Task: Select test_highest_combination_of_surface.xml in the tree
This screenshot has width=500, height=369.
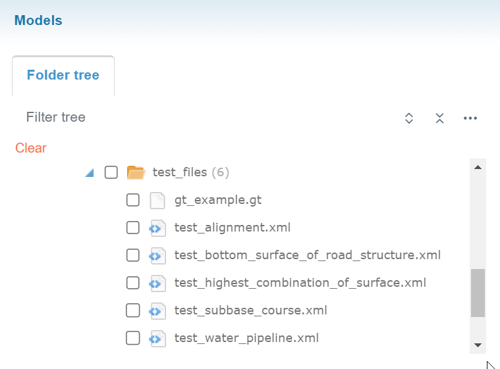Action: pyautogui.click(x=300, y=283)
